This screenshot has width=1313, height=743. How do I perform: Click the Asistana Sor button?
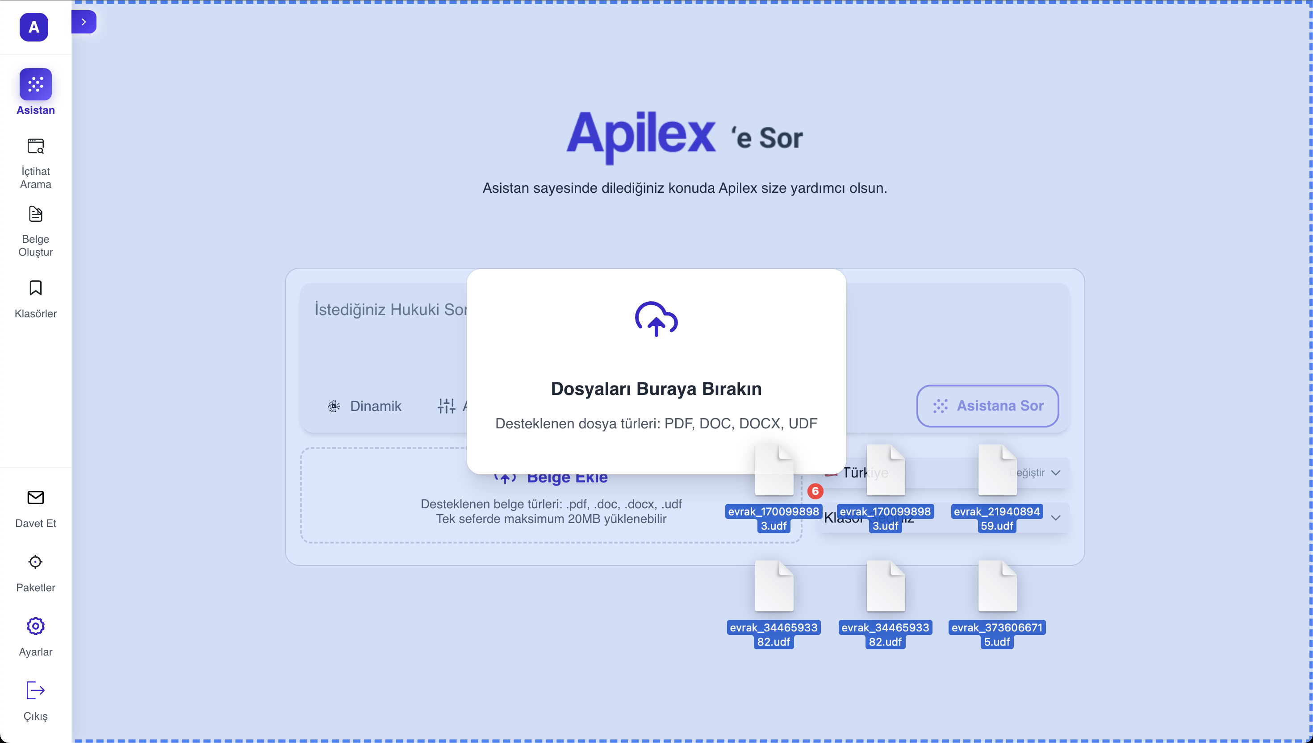(x=987, y=406)
